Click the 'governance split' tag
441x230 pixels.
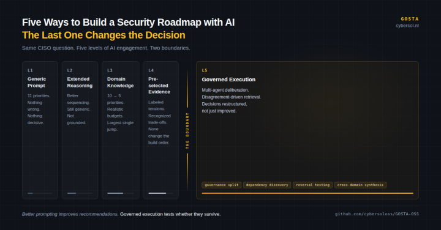point(221,185)
